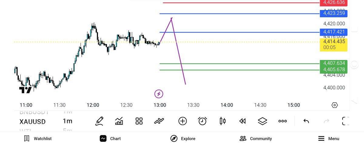Screen dimensions: 364x146
Task: Select the red 4,426.636 price label
Action: (x=334, y=3)
